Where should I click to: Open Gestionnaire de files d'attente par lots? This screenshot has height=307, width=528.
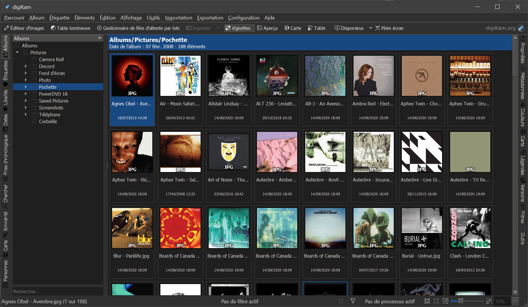click(138, 28)
